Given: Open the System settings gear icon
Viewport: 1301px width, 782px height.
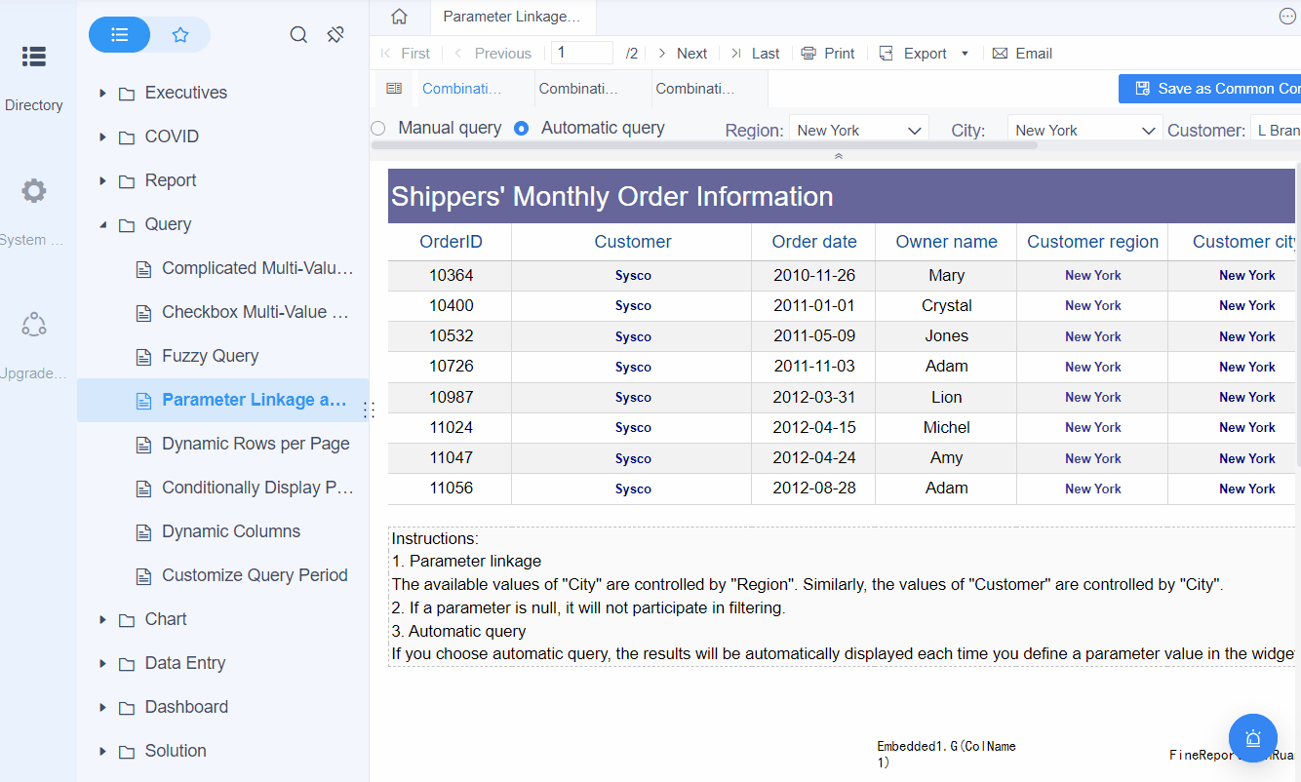Looking at the screenshot, I should (x=33, y=191).
